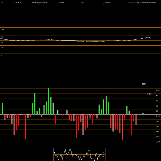The height and width of the screenshot is (161, 161).
Task: Click the MR panel title label
Action: pos(144,84)
